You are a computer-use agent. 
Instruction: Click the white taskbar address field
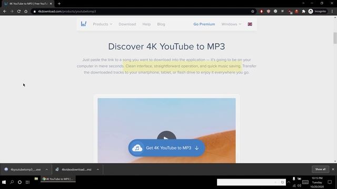(x=251, y=182)
